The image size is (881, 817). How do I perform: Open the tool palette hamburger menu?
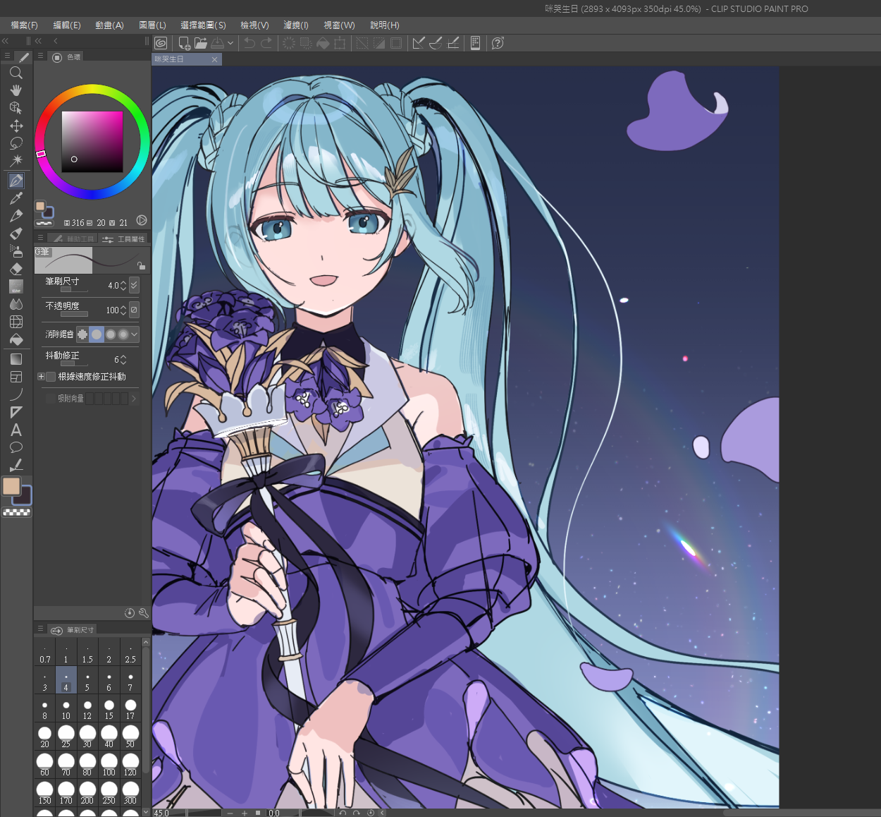[x=7, y=56]
